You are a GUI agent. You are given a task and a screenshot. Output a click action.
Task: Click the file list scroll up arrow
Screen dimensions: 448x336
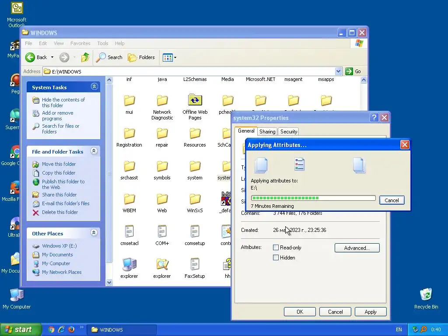[x=364, y=80]
